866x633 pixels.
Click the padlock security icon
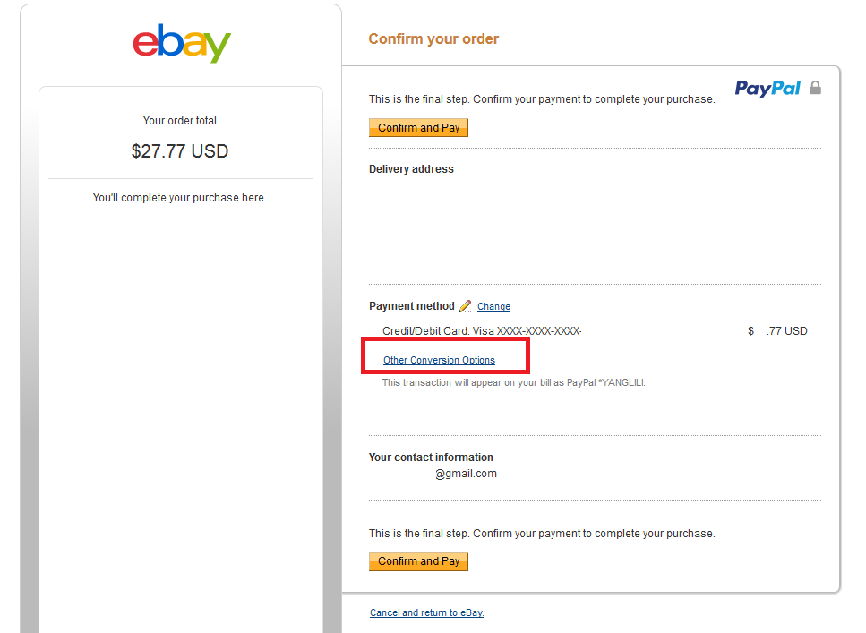coord(815,88)
